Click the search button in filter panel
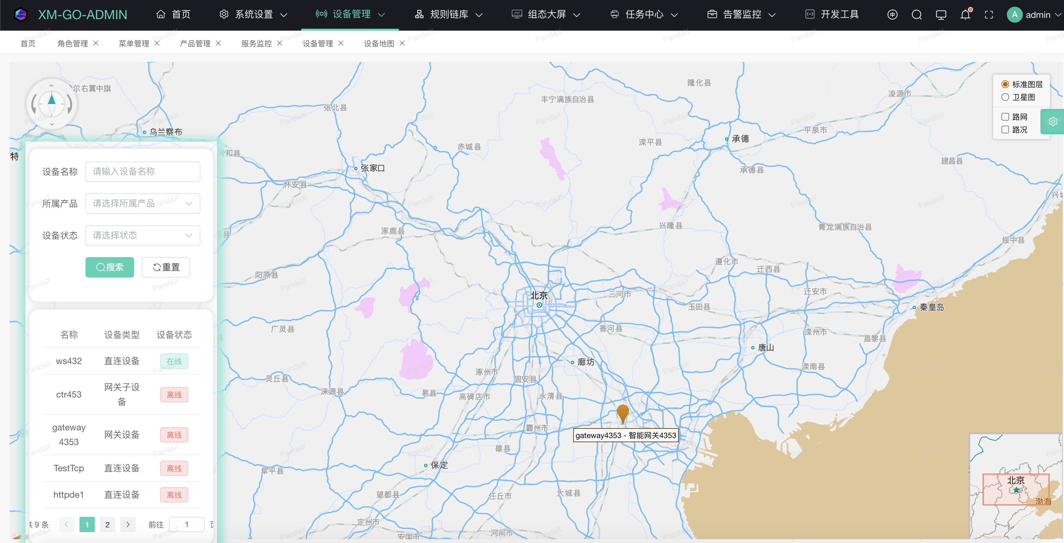The width and height of the screenshot is (1064, 543). pyautogui.click(x=110, y=267)
